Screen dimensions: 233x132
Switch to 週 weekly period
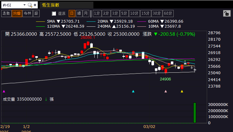pyautogui.click(x=79, y=13)
